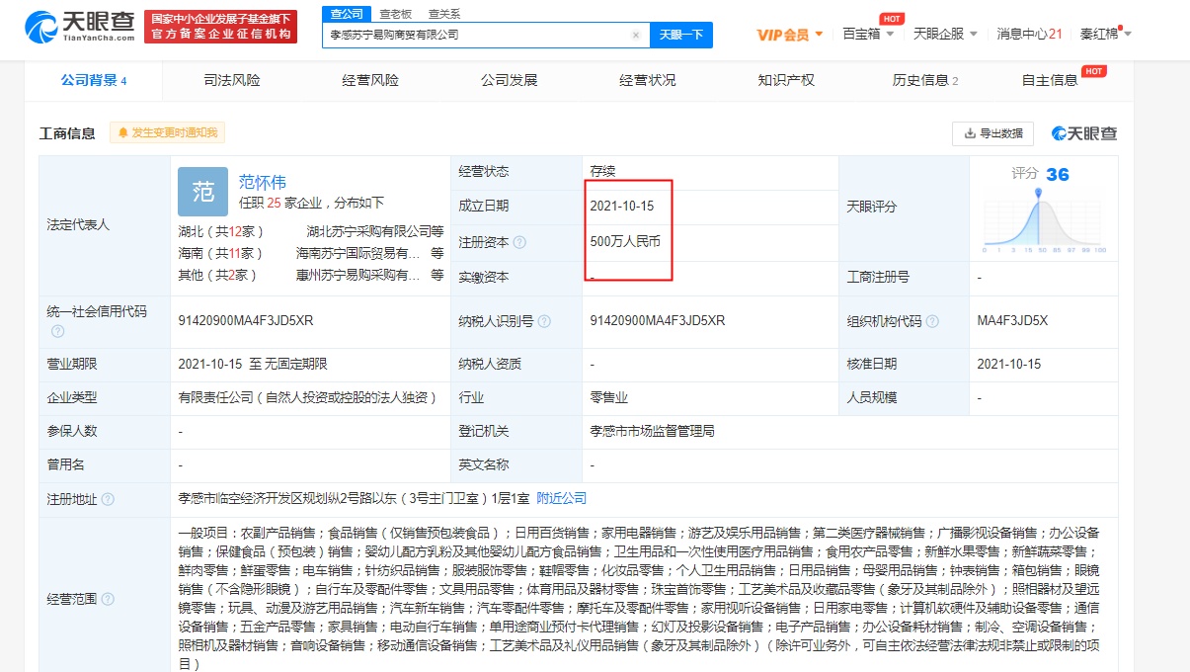1190x672 pixels.
Task: Click the 营业期限 value 至 无固定期限
Action: (252, 364)
